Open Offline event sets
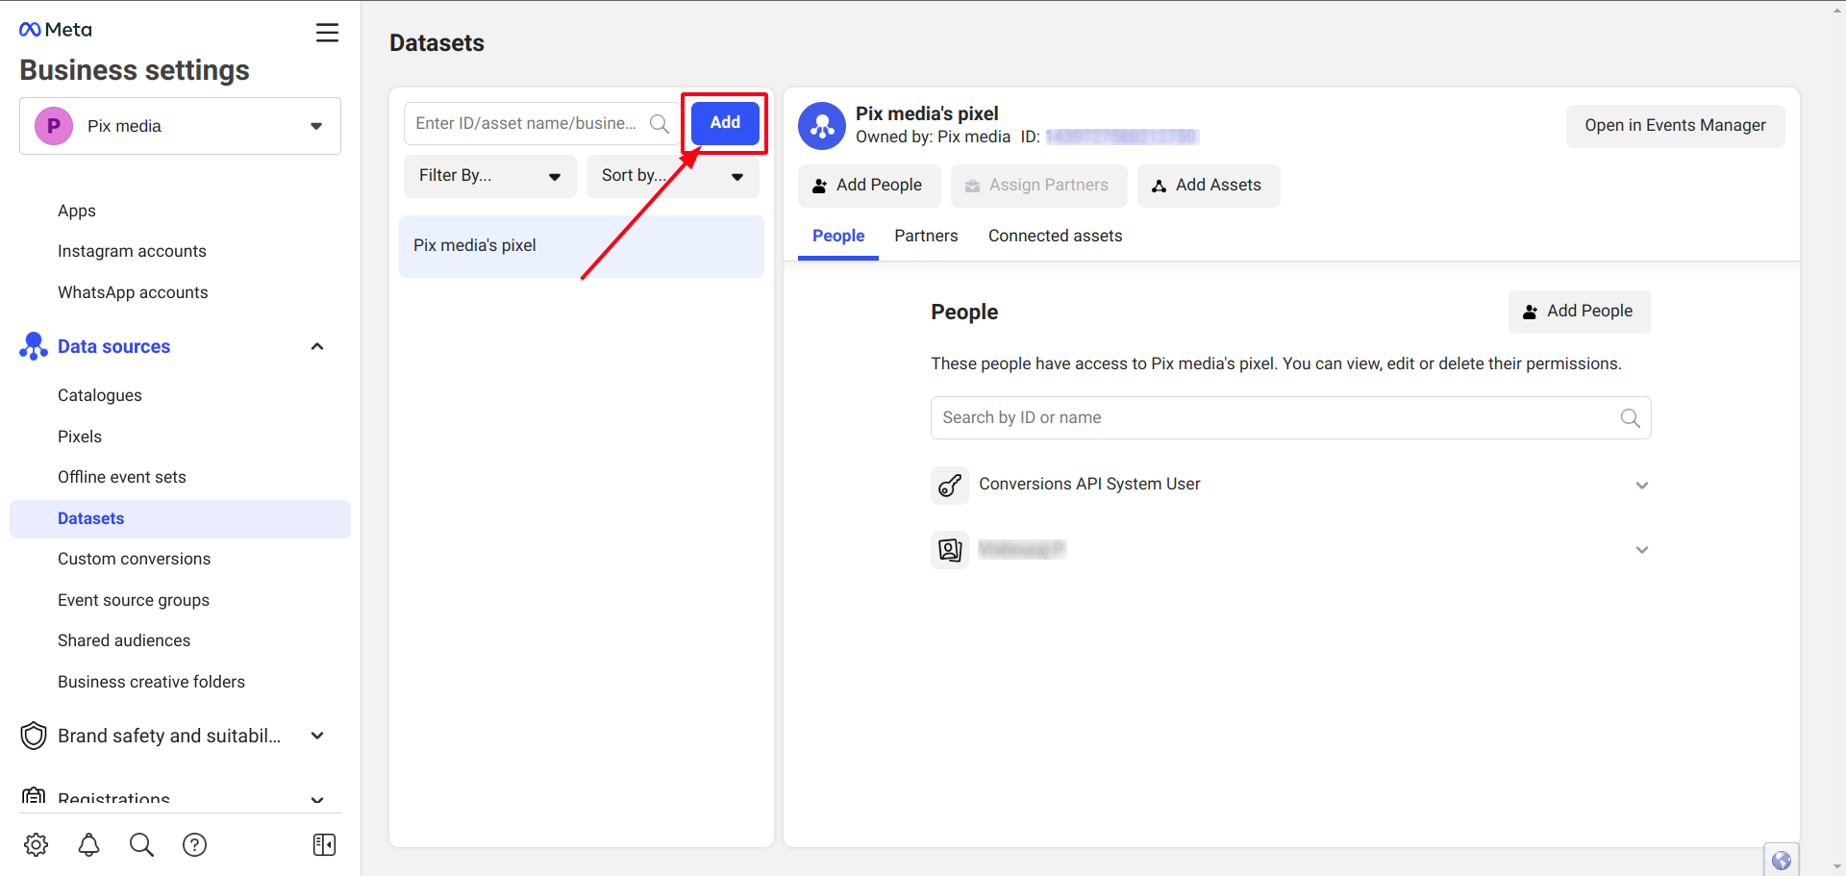 (x=122, y=477)
